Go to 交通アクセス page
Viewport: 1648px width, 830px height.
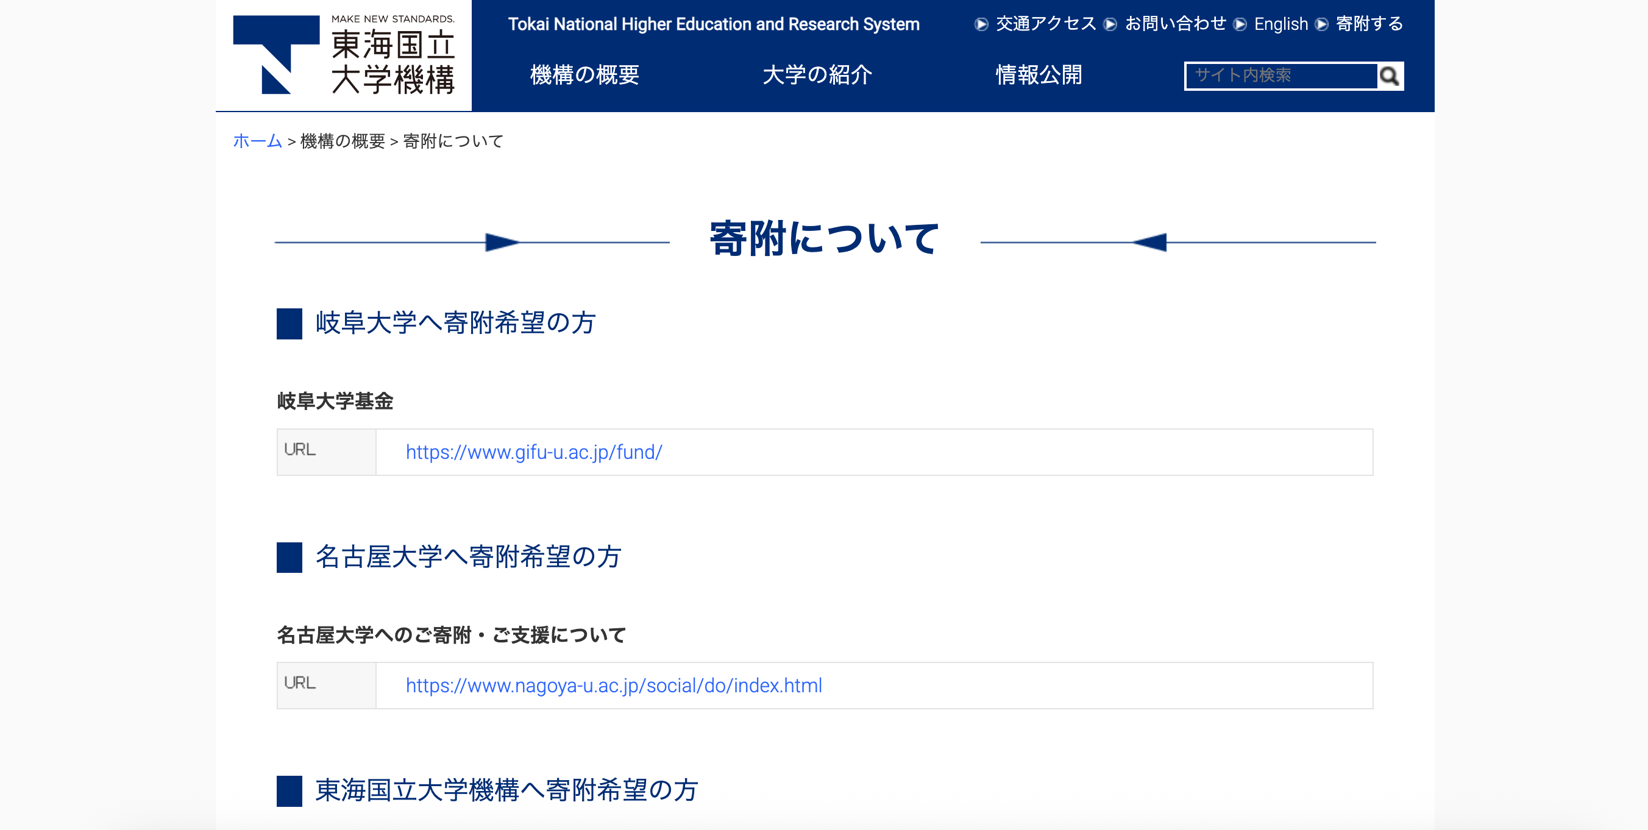tap(1045, 24)
